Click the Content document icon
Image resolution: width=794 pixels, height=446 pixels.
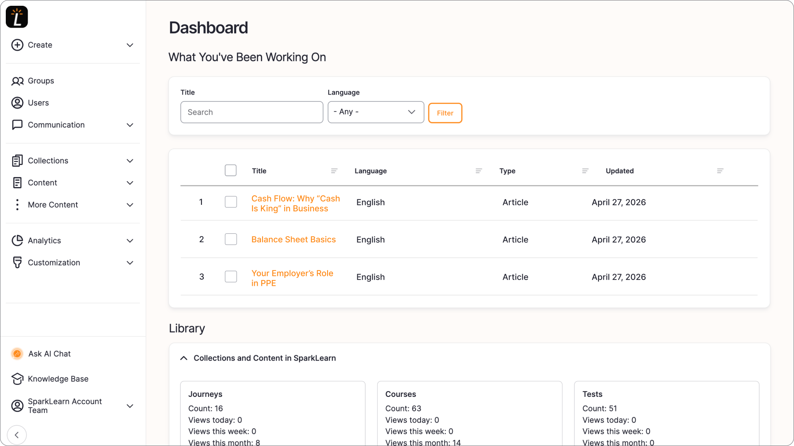point(17,183)
